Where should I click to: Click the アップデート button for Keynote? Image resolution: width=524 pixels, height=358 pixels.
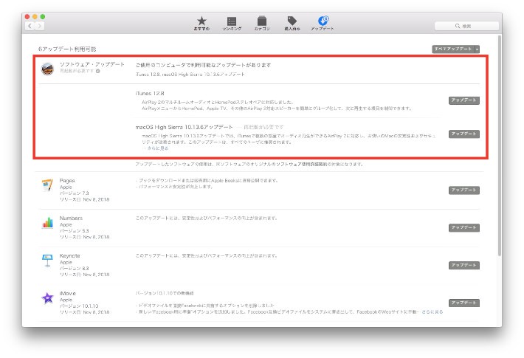pyautogui.click(x=463, y=265)
